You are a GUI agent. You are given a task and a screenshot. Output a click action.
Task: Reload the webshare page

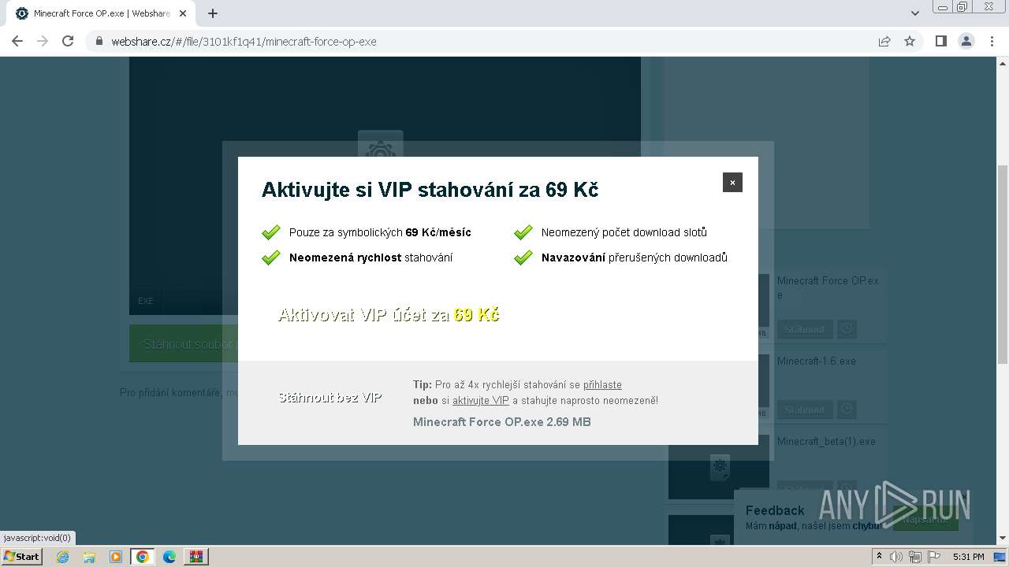(68, 41)
